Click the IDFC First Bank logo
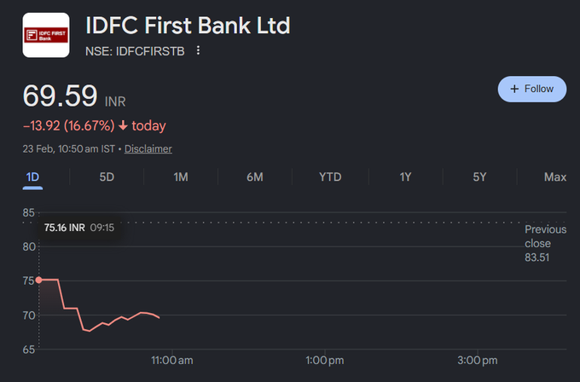580x382 pixels. [45, 35]
